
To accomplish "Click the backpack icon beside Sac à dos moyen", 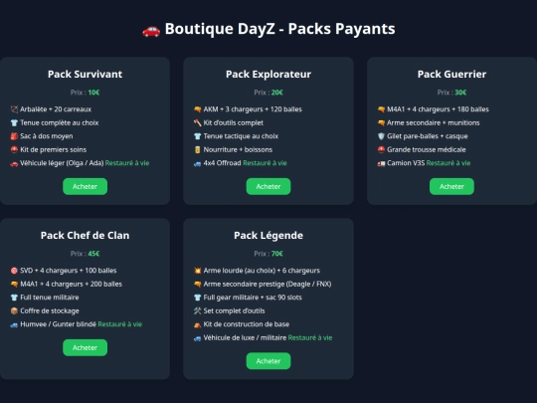I will pyautogui.click(x=14, y=136).
